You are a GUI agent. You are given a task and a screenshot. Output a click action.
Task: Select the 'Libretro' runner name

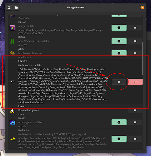pos(23,61)
